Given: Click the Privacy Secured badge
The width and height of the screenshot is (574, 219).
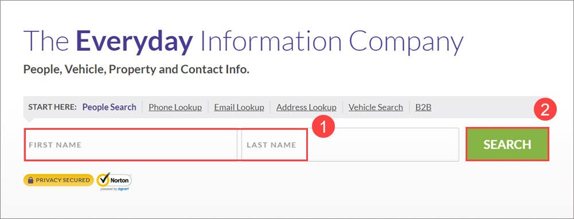Looking at the screenshot, I should click(58, 180).
